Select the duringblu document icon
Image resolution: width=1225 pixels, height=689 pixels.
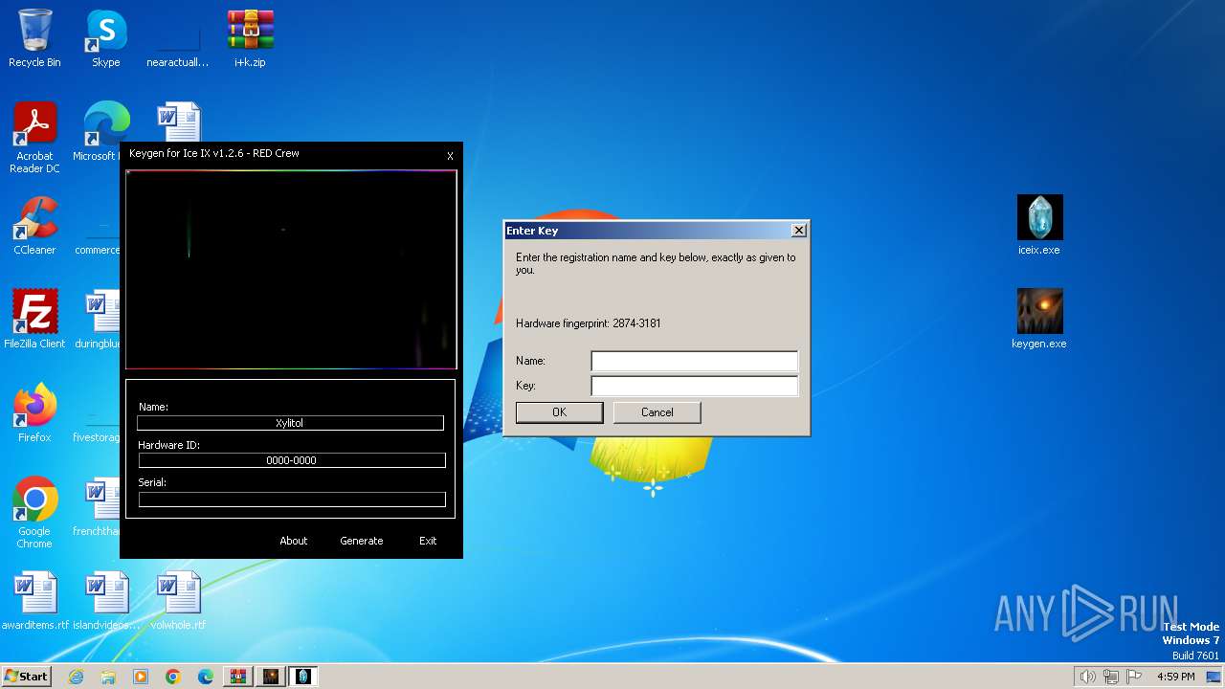tap(99, 320)
